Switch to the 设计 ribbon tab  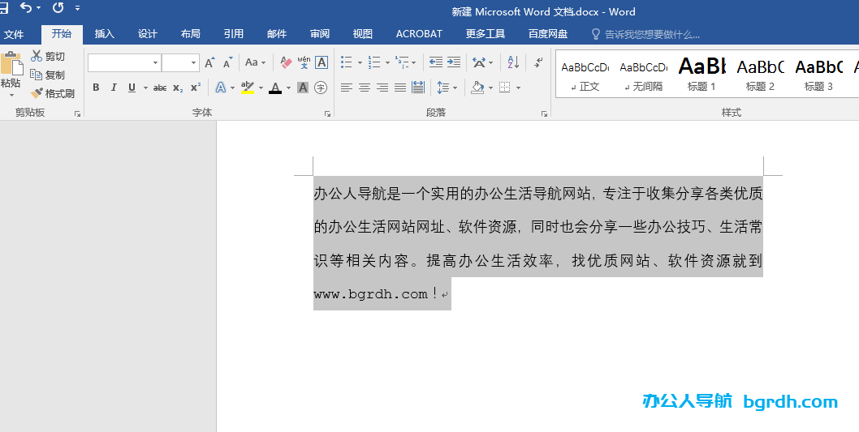[148, 34]
